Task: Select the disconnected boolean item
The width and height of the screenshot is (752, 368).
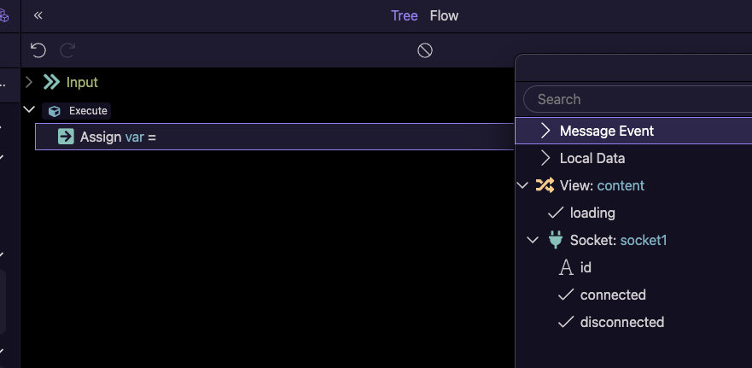Action: click(621, 322)
